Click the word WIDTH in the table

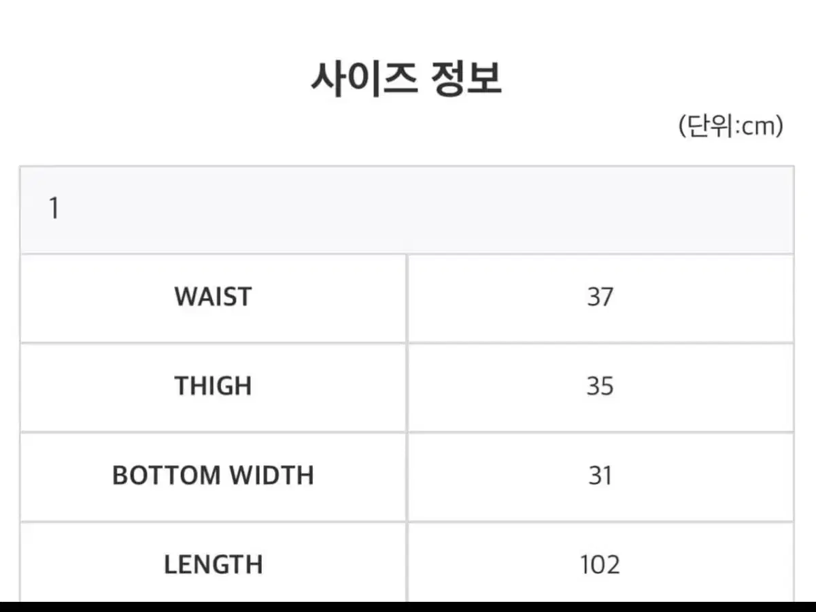click(271, 476)
